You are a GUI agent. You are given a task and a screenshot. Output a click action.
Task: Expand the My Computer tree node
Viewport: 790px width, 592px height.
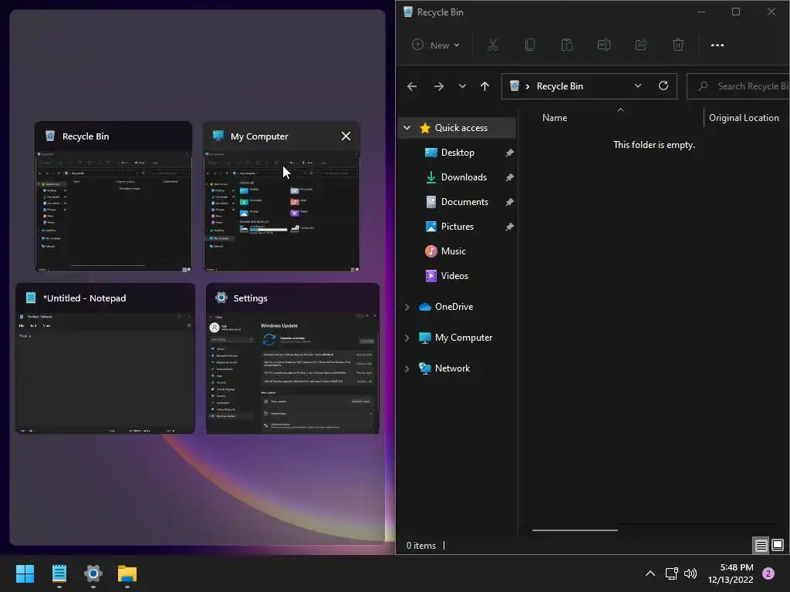407,338
